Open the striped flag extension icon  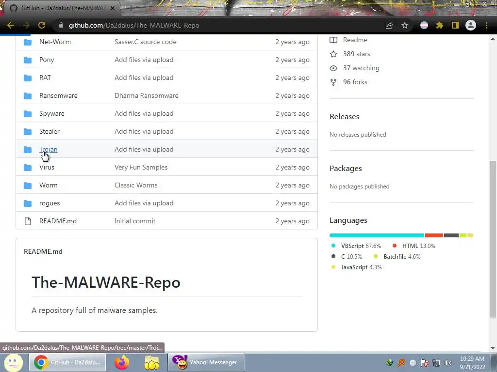424,25
